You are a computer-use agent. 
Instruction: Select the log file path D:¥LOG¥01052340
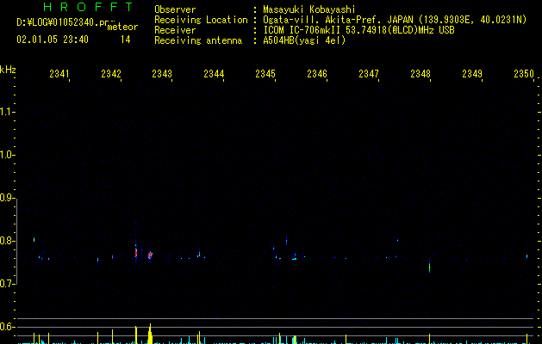pyautogui.click(x=62, y=22)
